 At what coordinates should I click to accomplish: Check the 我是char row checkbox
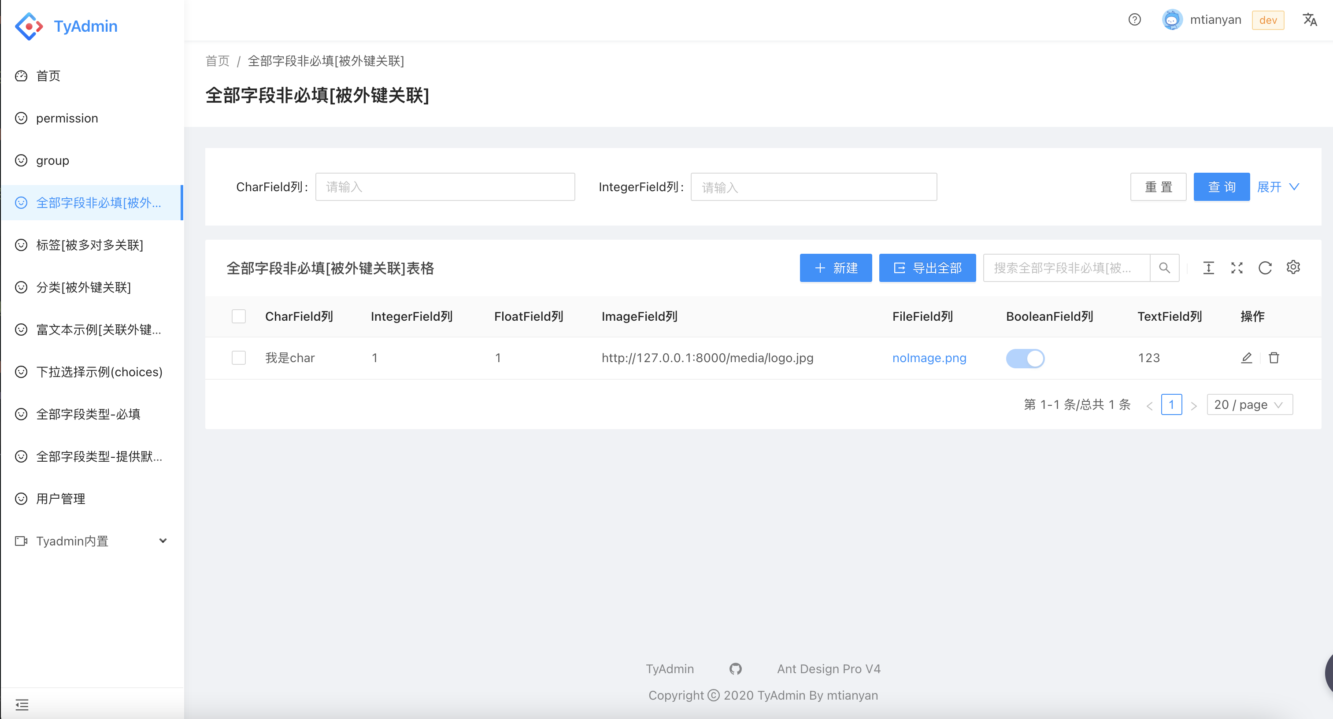click(239, 358)
